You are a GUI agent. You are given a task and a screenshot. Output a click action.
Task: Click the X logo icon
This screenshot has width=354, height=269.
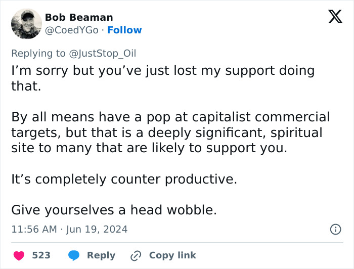(x=332, y=17)
